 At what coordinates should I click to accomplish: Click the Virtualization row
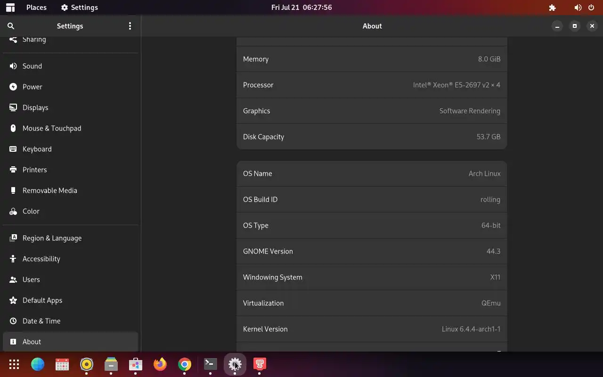[x=372, y=303]
